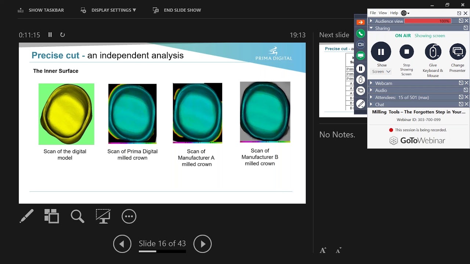Screen dimensions: 470x264
Task: Toggle green screen sharing sidebar button
Action: (361, 56)
